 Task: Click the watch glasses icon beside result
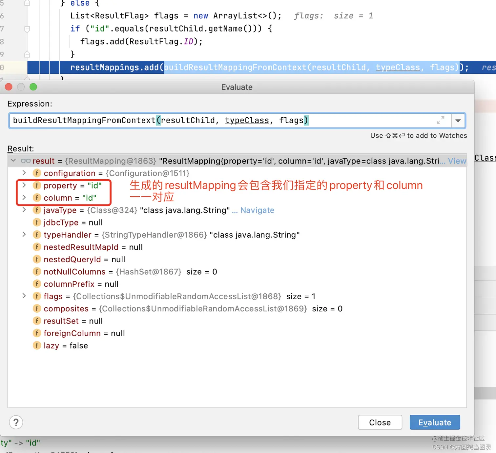[26, 161]
